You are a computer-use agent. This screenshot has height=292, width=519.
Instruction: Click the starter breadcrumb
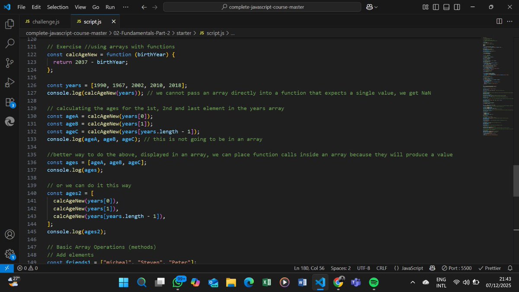click(x=184, y=33)
